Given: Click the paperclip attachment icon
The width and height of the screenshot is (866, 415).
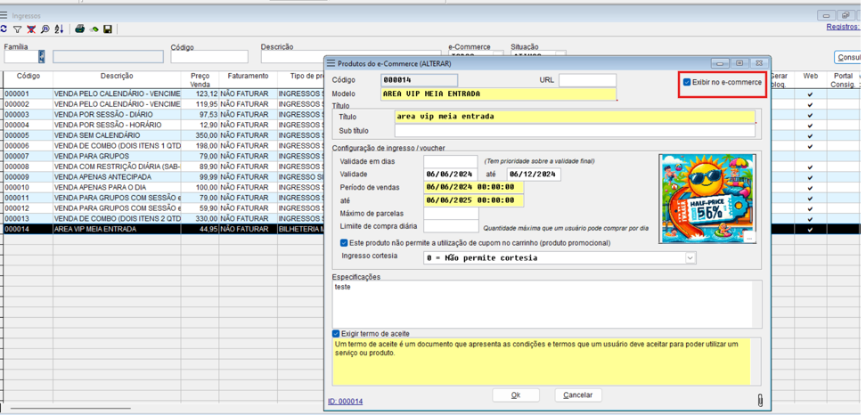Looking at the screenshot, I should pyautogui.click(x=759, y=401).
